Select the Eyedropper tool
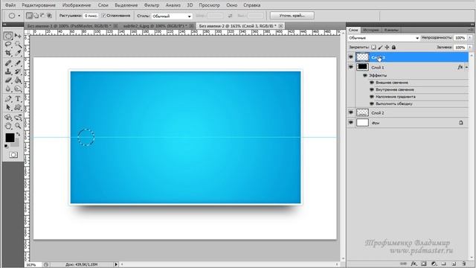Image resolution: width=476 pixels, height=268 pixels. [x=18, y=53]
